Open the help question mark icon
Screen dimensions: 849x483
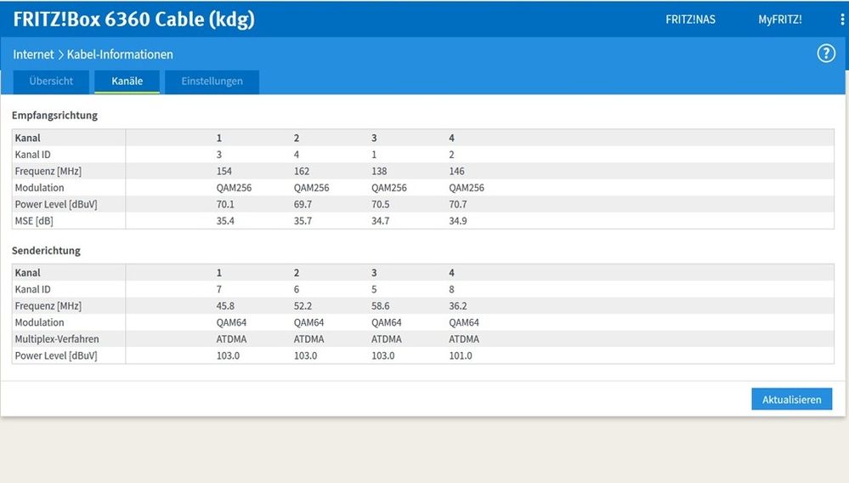826,54
